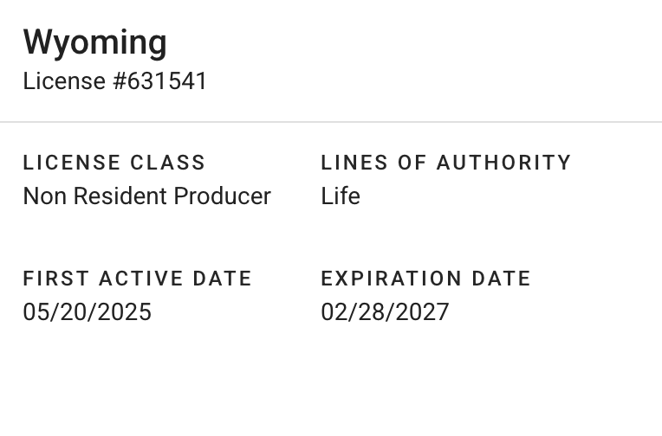Viewport: 662px width, 436px height.
Task: Select the Non Resident Producer value
Action: [146, 196]
